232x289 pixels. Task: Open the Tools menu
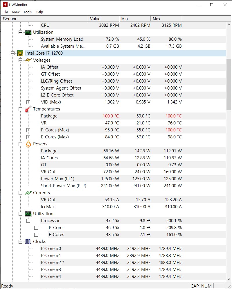[x=27, y=12]
